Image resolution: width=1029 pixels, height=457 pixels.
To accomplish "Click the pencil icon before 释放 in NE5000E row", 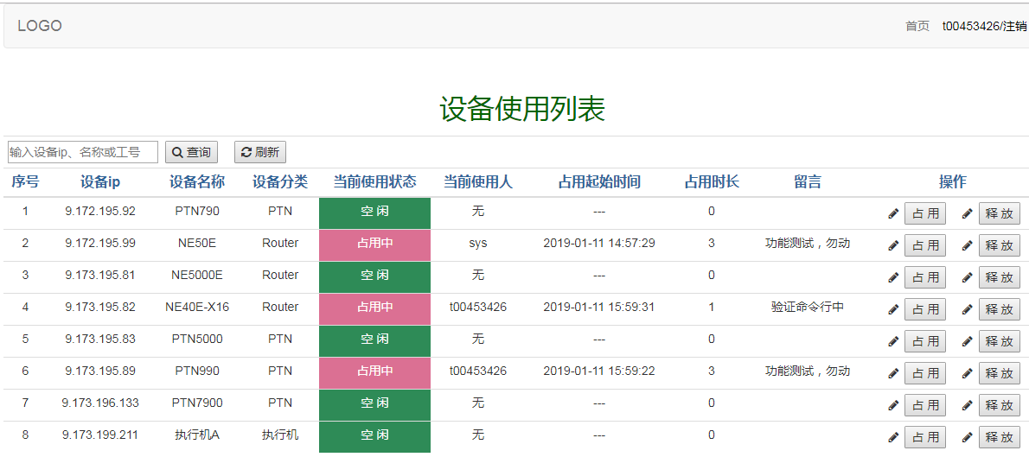I will (x=968, y=278).
